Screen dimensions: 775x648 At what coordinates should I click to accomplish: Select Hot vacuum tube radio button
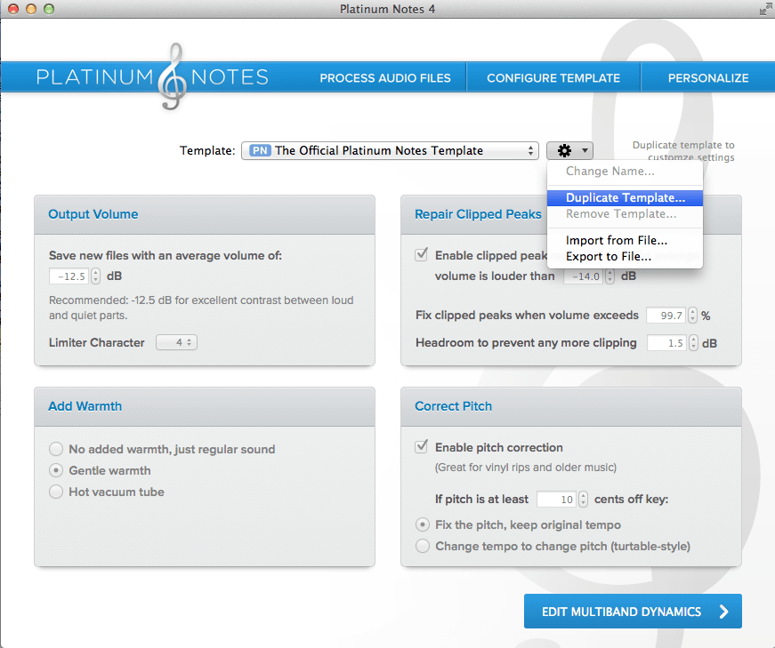pyautogui.click(x=56, y=492)
